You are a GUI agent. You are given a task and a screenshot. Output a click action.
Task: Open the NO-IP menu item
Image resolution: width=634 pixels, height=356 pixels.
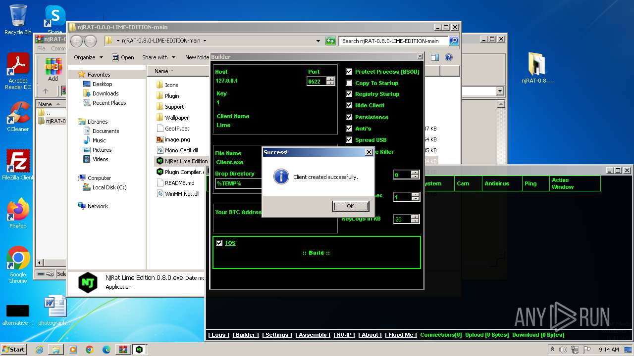tap(344, 335)
